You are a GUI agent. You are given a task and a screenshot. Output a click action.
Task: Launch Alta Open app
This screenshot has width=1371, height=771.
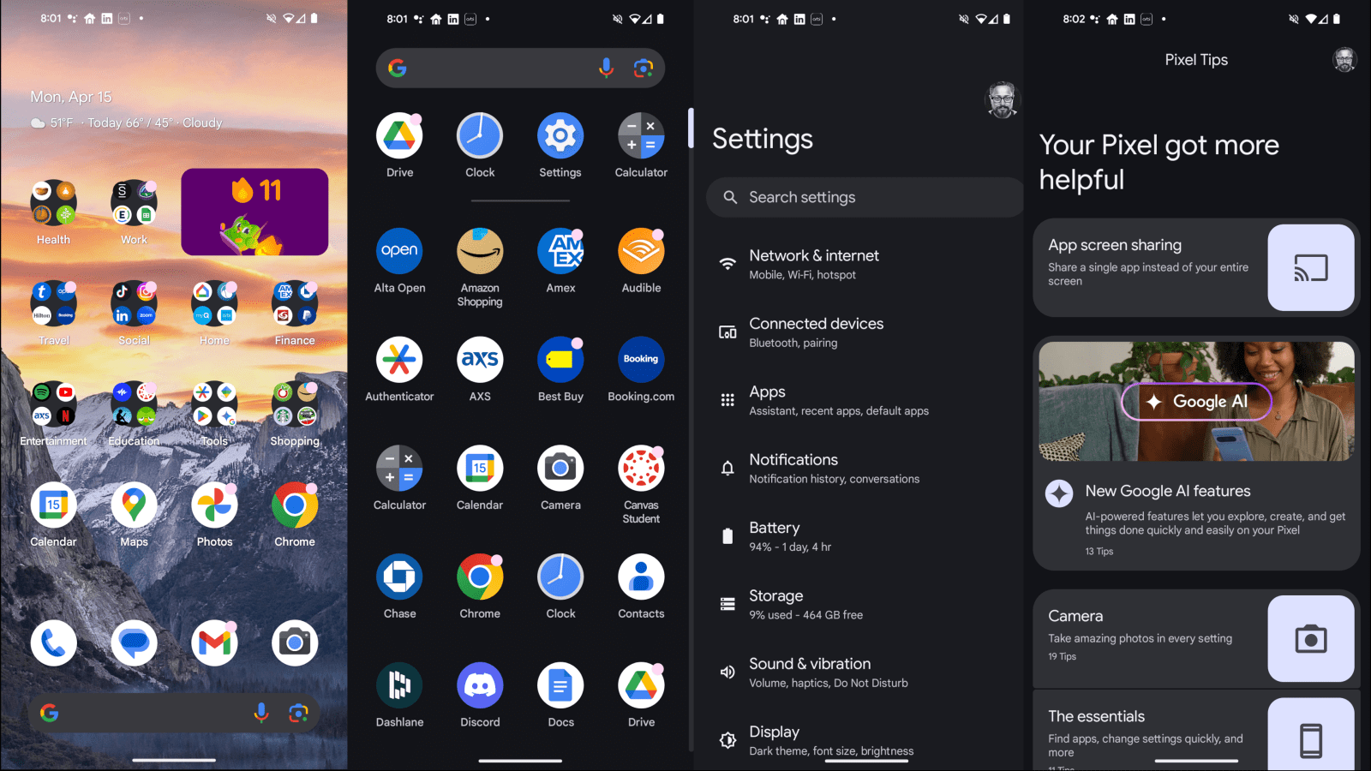click(x=399, y=251)
